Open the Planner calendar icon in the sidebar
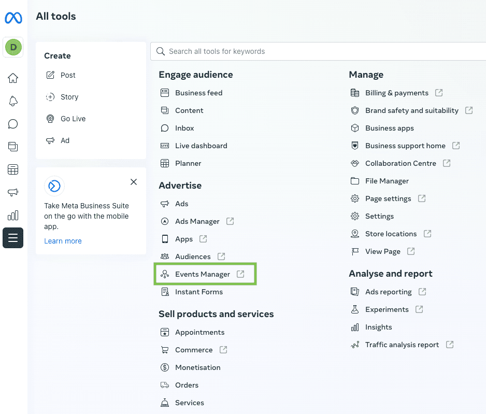 pyautogui.click(x=13, y=169)
